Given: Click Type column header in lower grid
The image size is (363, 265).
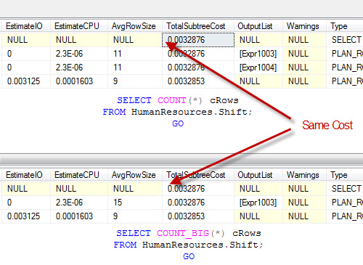Looking at the screenshot, I should 345,175.
